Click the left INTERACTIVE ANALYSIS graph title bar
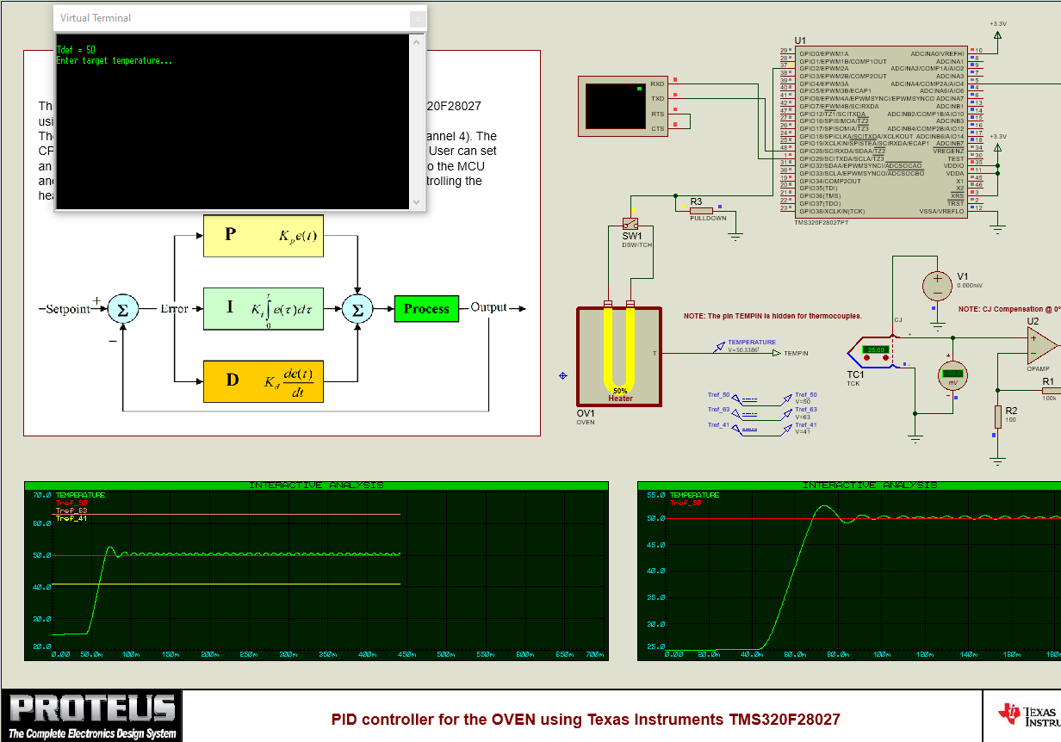 pyautogui.click(x=316, y=485)
